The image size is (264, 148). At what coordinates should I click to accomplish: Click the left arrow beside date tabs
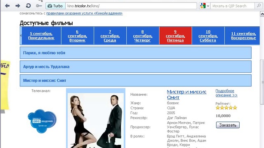(x=21, y=36)
